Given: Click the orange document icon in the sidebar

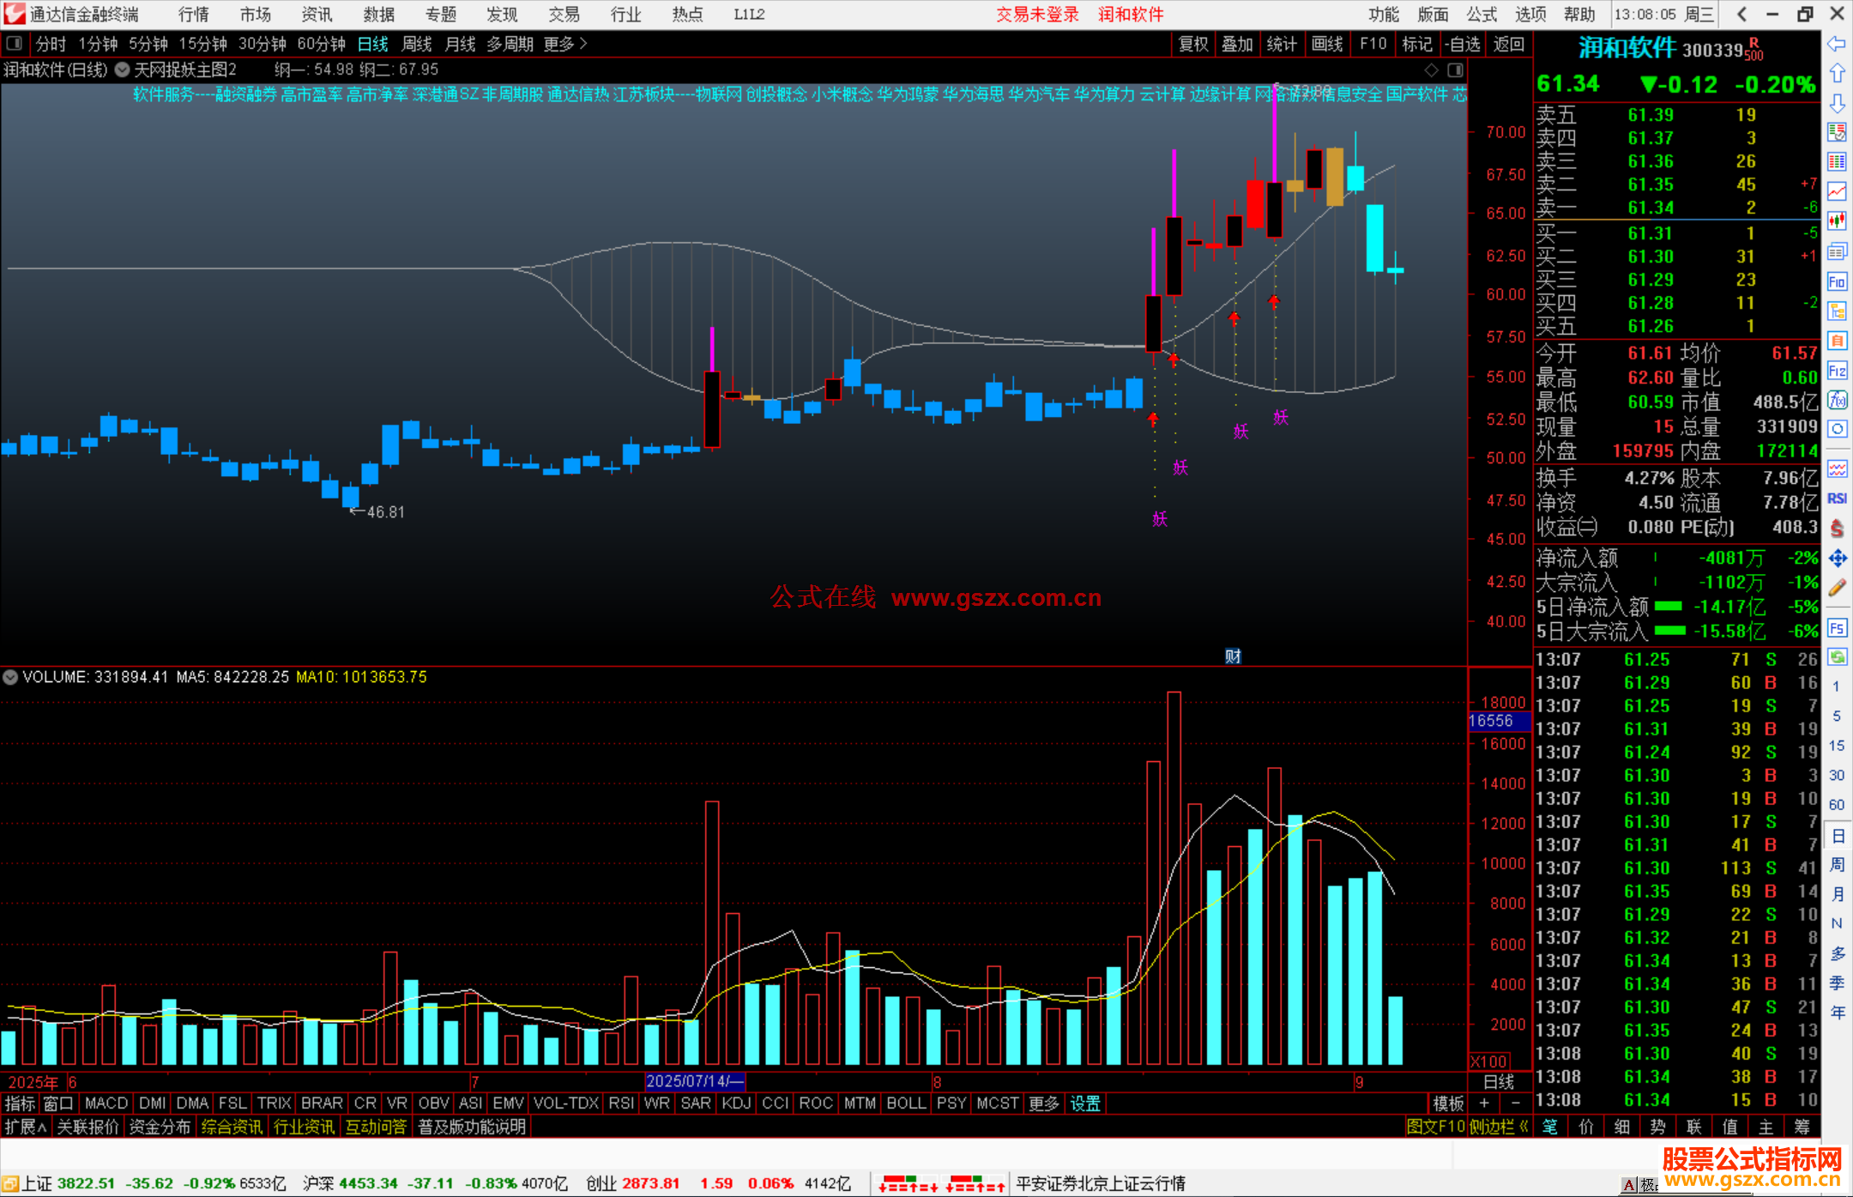Looking at the screenshot, I should (1837, 341).
